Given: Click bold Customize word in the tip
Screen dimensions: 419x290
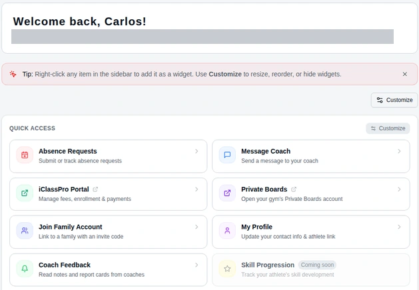Looking at the screenshot, I should [x=225, y=74].
